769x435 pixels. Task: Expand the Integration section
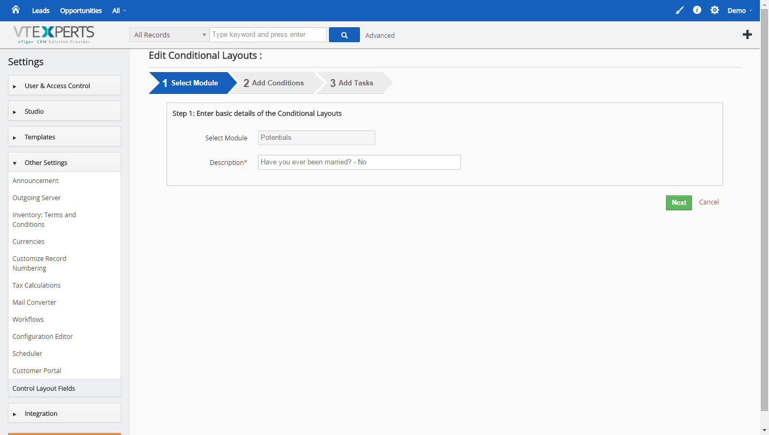(x=65, y=413)
